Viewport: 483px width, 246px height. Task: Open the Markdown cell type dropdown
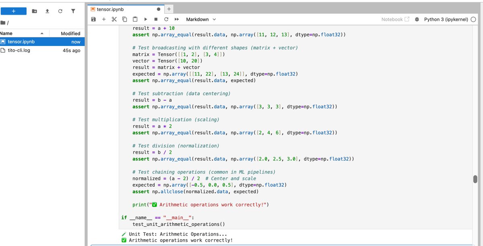(201, 19)
